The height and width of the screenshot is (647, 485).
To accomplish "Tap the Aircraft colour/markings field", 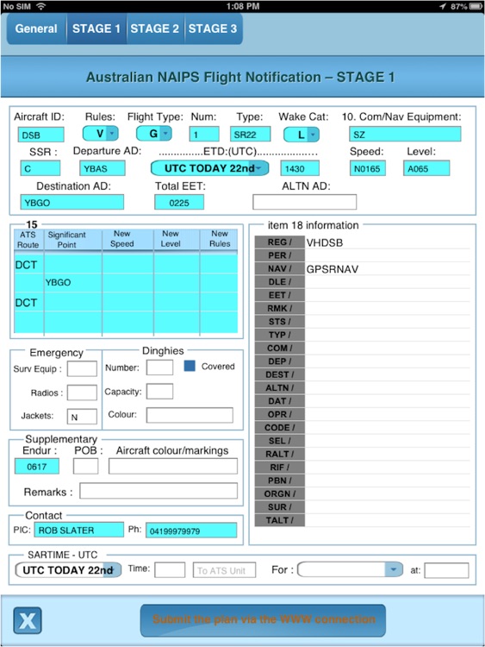I will (x=173, y=466).
